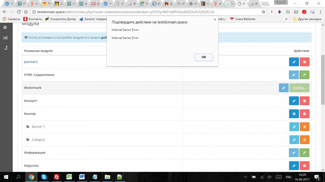The width and height of the screenshot is (325, 182).
Task: Uninstall the Баннер module
Action: 304,114
